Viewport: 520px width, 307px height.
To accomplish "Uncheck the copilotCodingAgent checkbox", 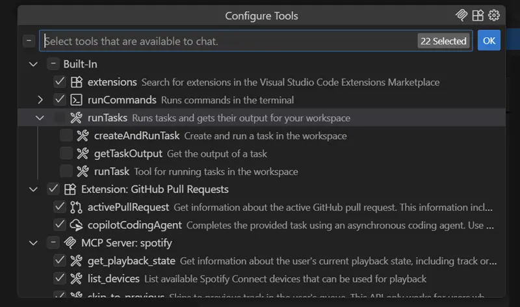I will point(60,225).
